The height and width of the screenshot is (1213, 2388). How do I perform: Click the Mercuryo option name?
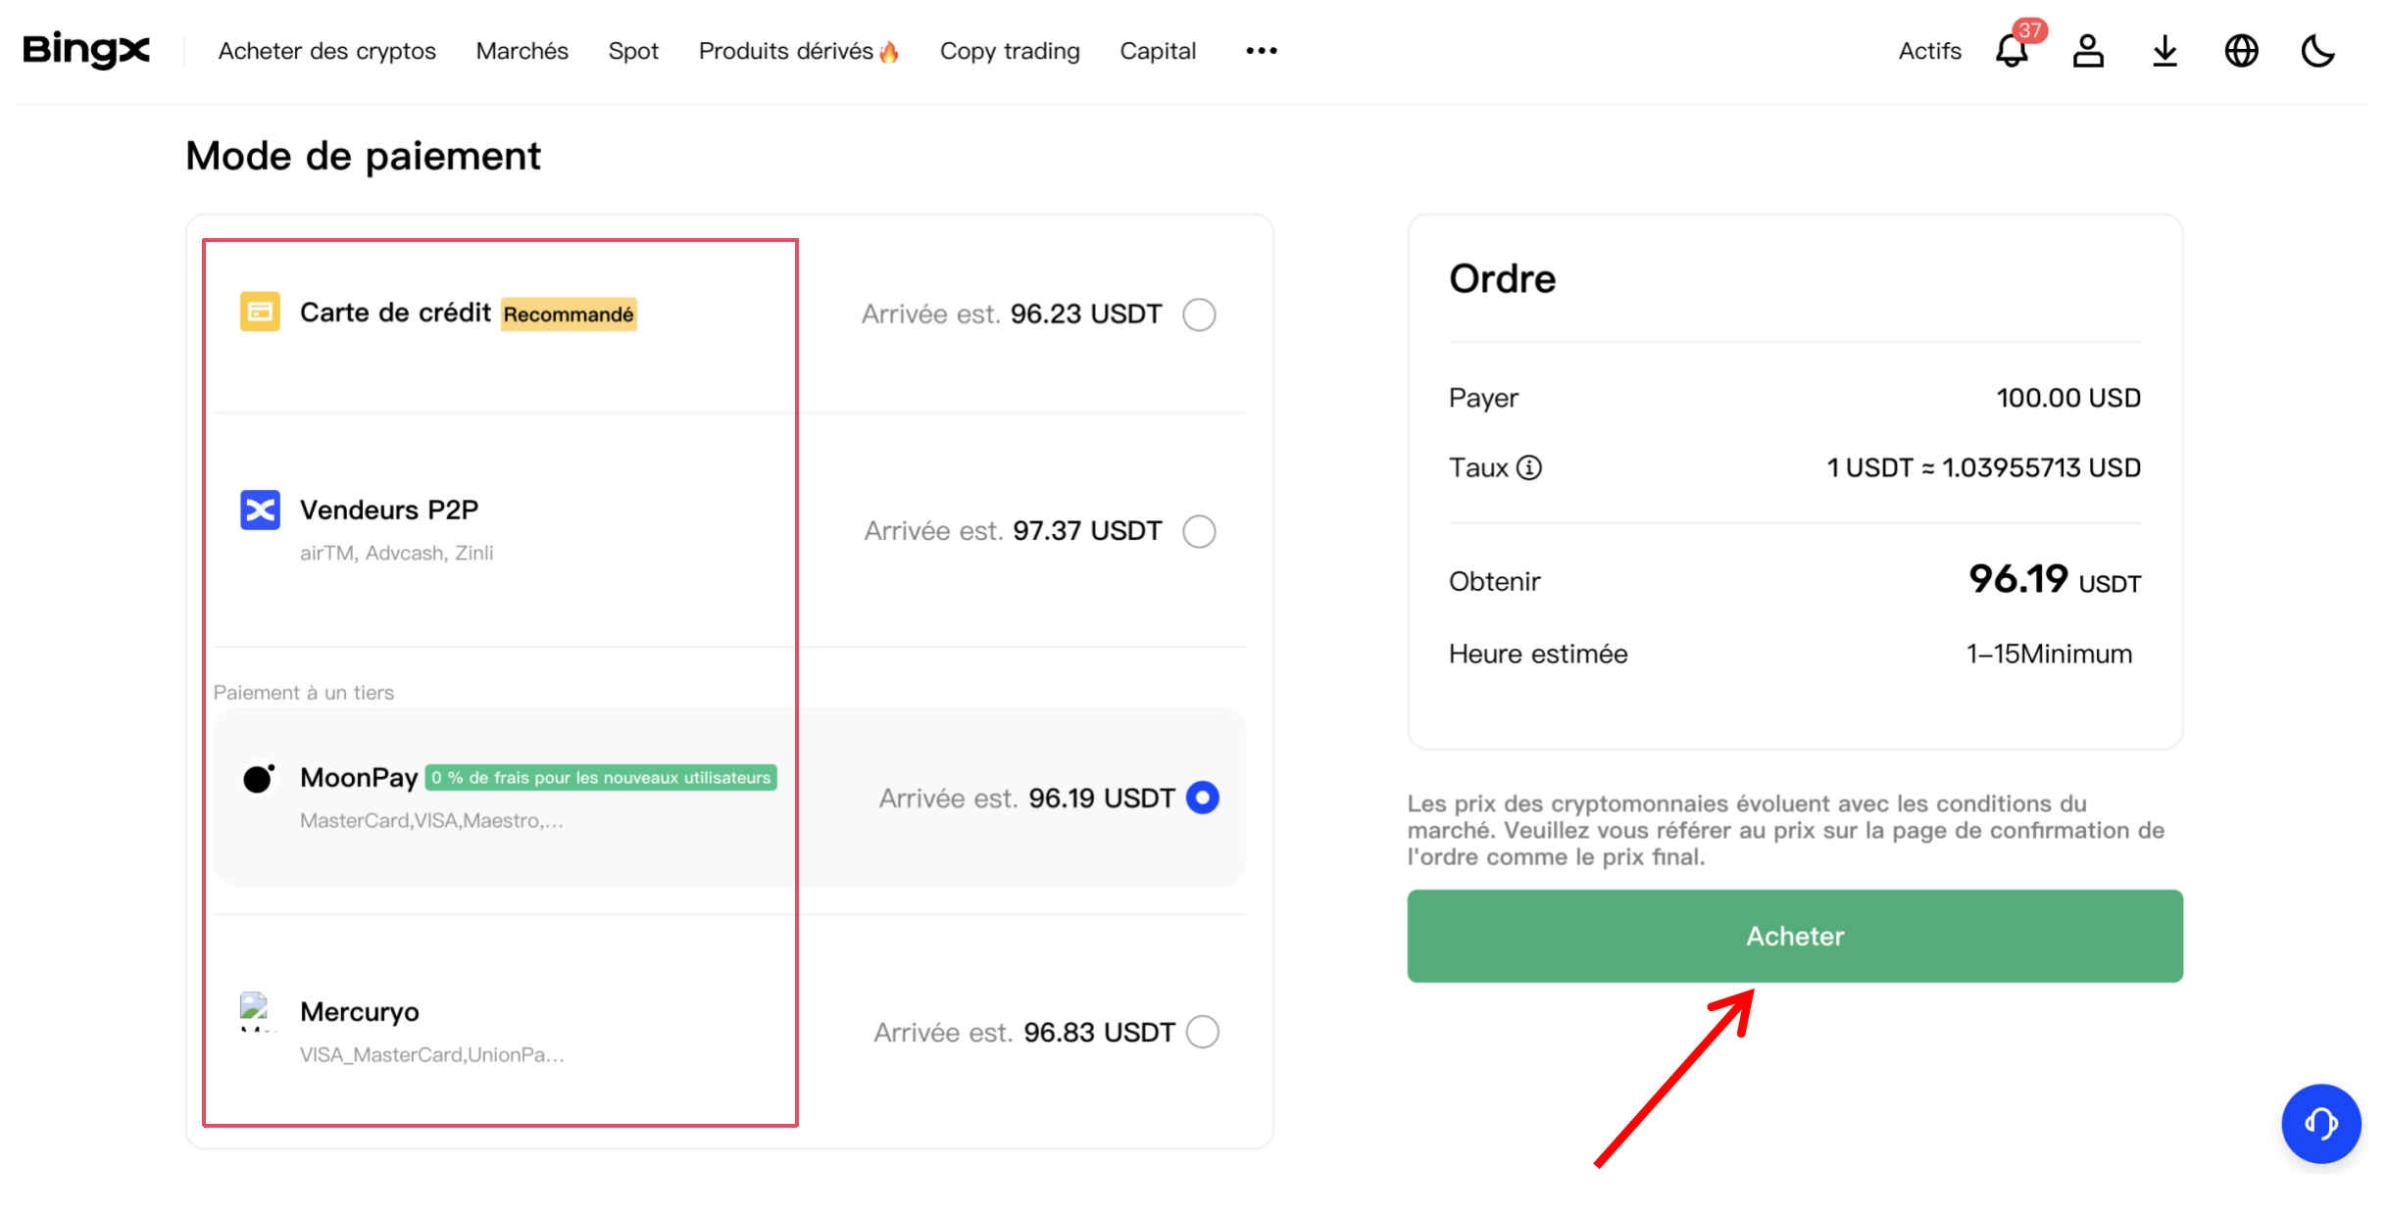[360, 1012]
